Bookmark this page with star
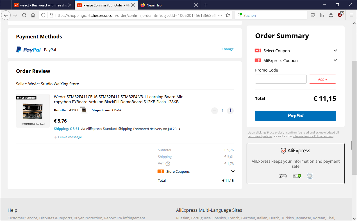Screen dimensions: 357x221 pyautogui.click(x=228, y=15)
